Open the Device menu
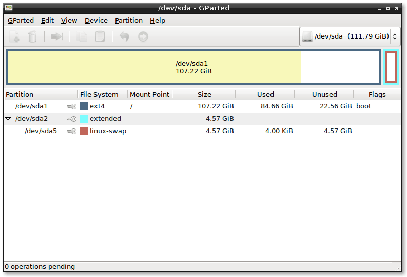The width and height of the screenshot is (407, 277). pyautogui.click(x=96, y=20)
